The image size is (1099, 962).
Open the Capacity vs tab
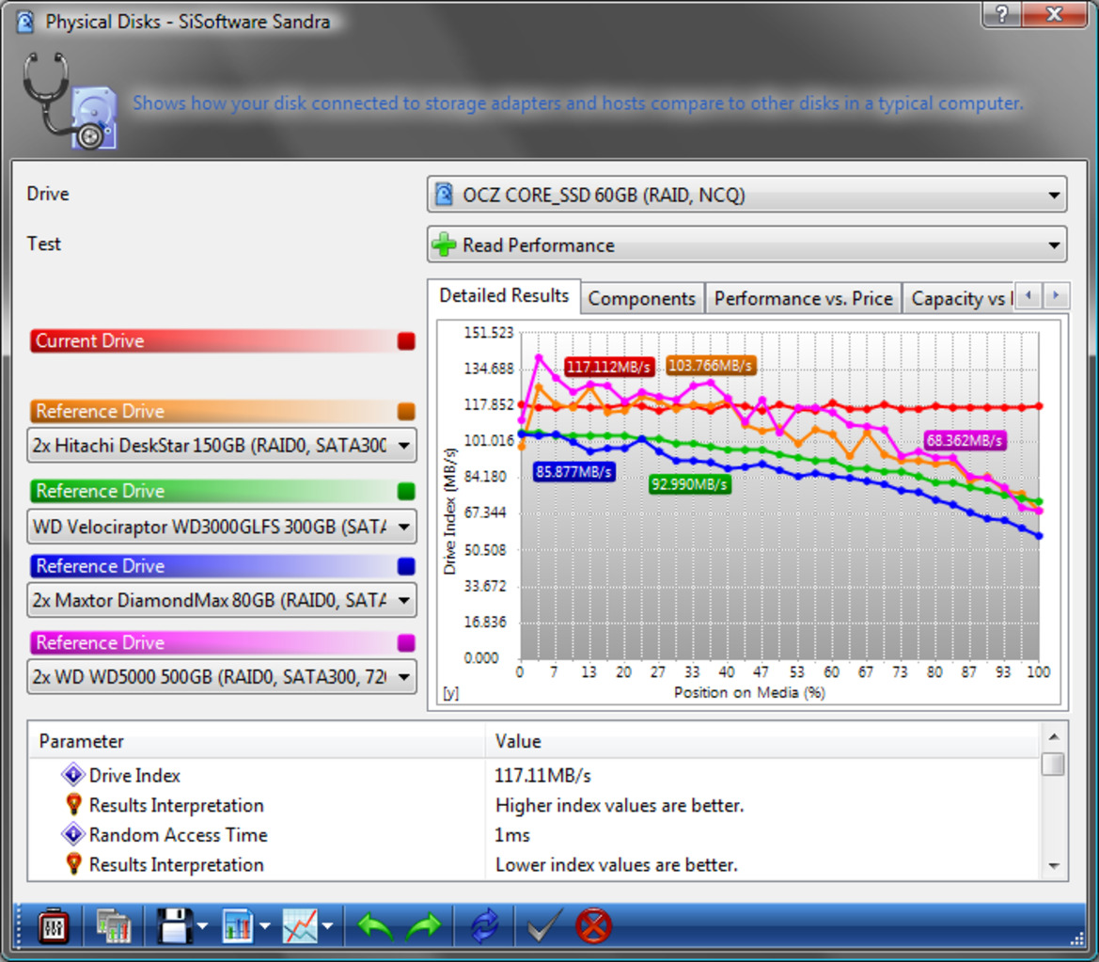click(959, 299)
